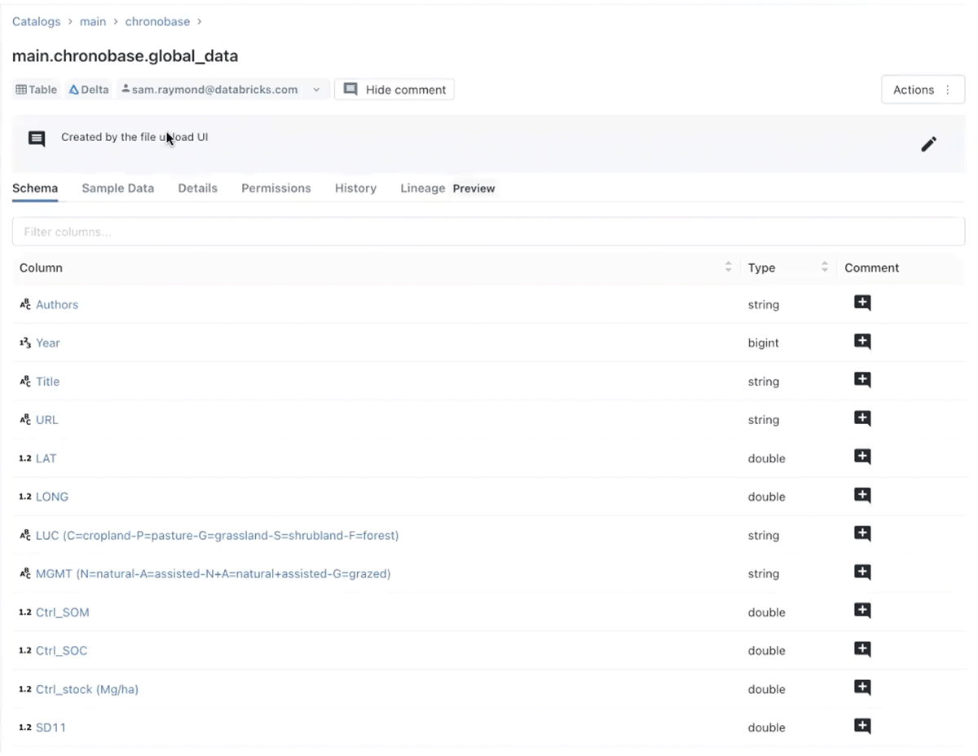The image size is (978, 756).
Task: Go to the Catalogs breadcrumb link
Action: click(x=36, y=22)
